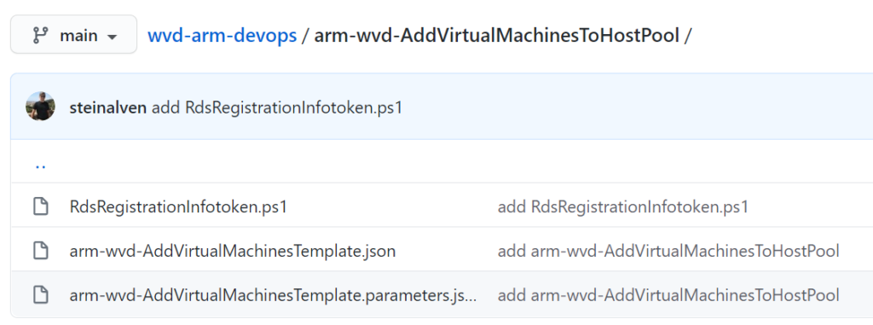This screenshot has width=873, height=325.
Task: Select the arm-wvd-AddVirtualMachinesToHostPool breadcrumb folder
Action: click(497, 36)
